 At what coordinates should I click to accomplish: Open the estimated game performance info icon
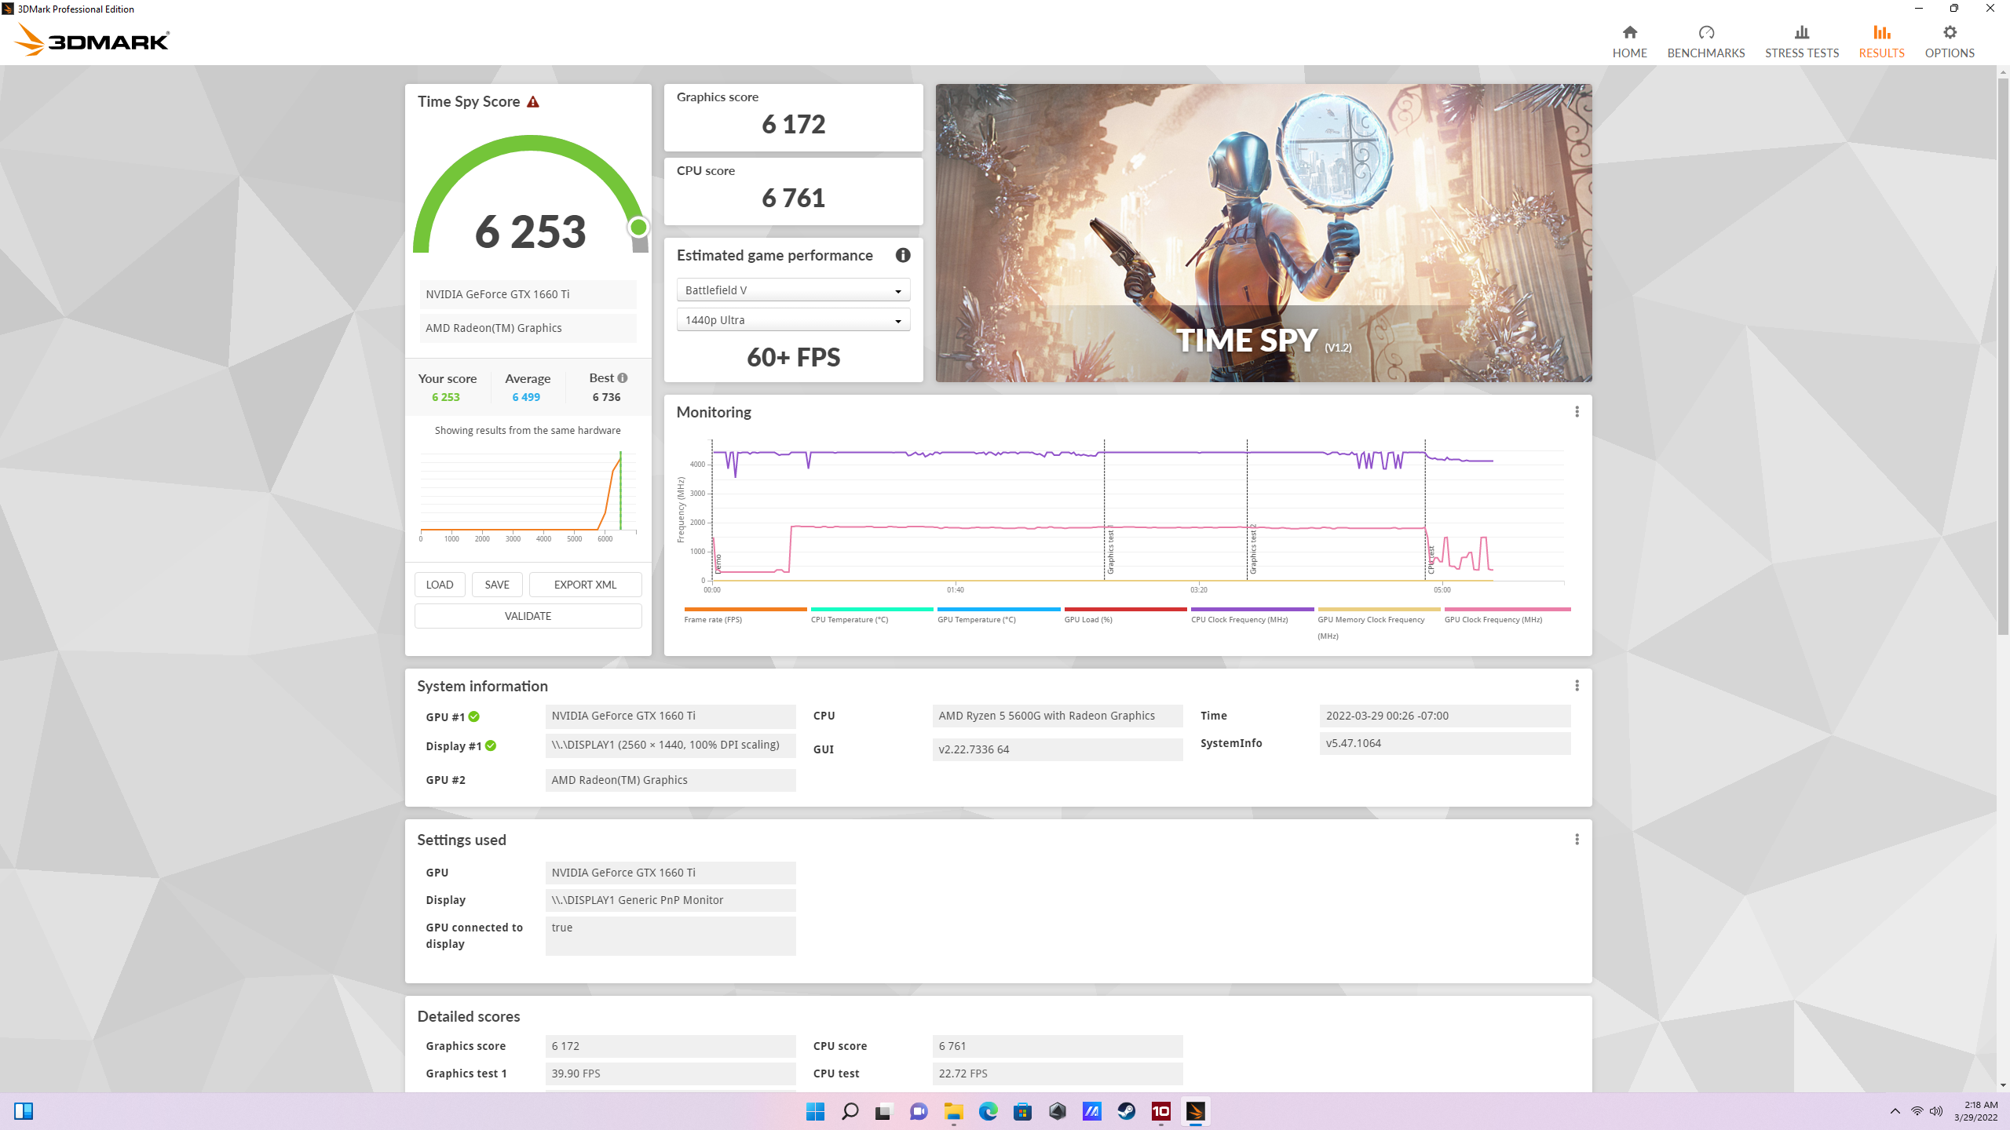point(903,255)
